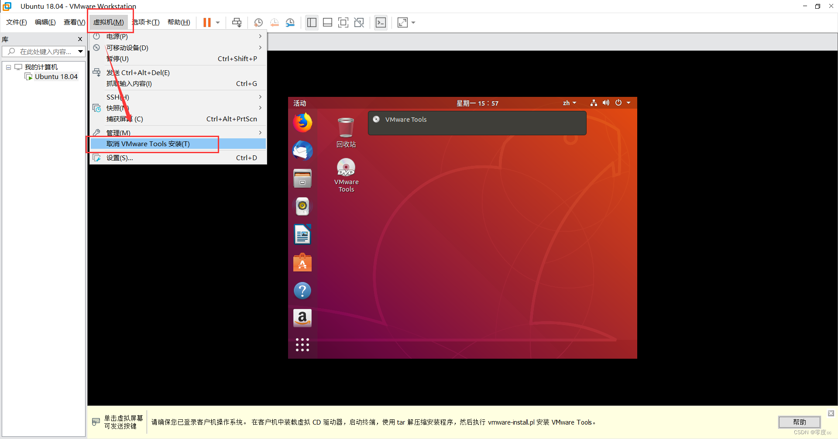This screenshot has height=439, width=838.
Task: Toggle the console view with the terminal icon
Action: click(381, 22)
